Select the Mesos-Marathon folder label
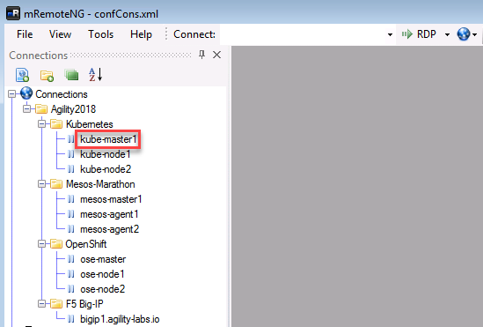The image size is (483, 327). point(100,184)
